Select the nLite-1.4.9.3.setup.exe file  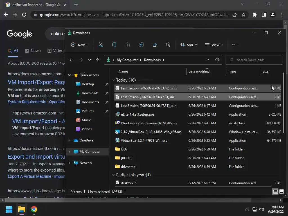[198, 114]
